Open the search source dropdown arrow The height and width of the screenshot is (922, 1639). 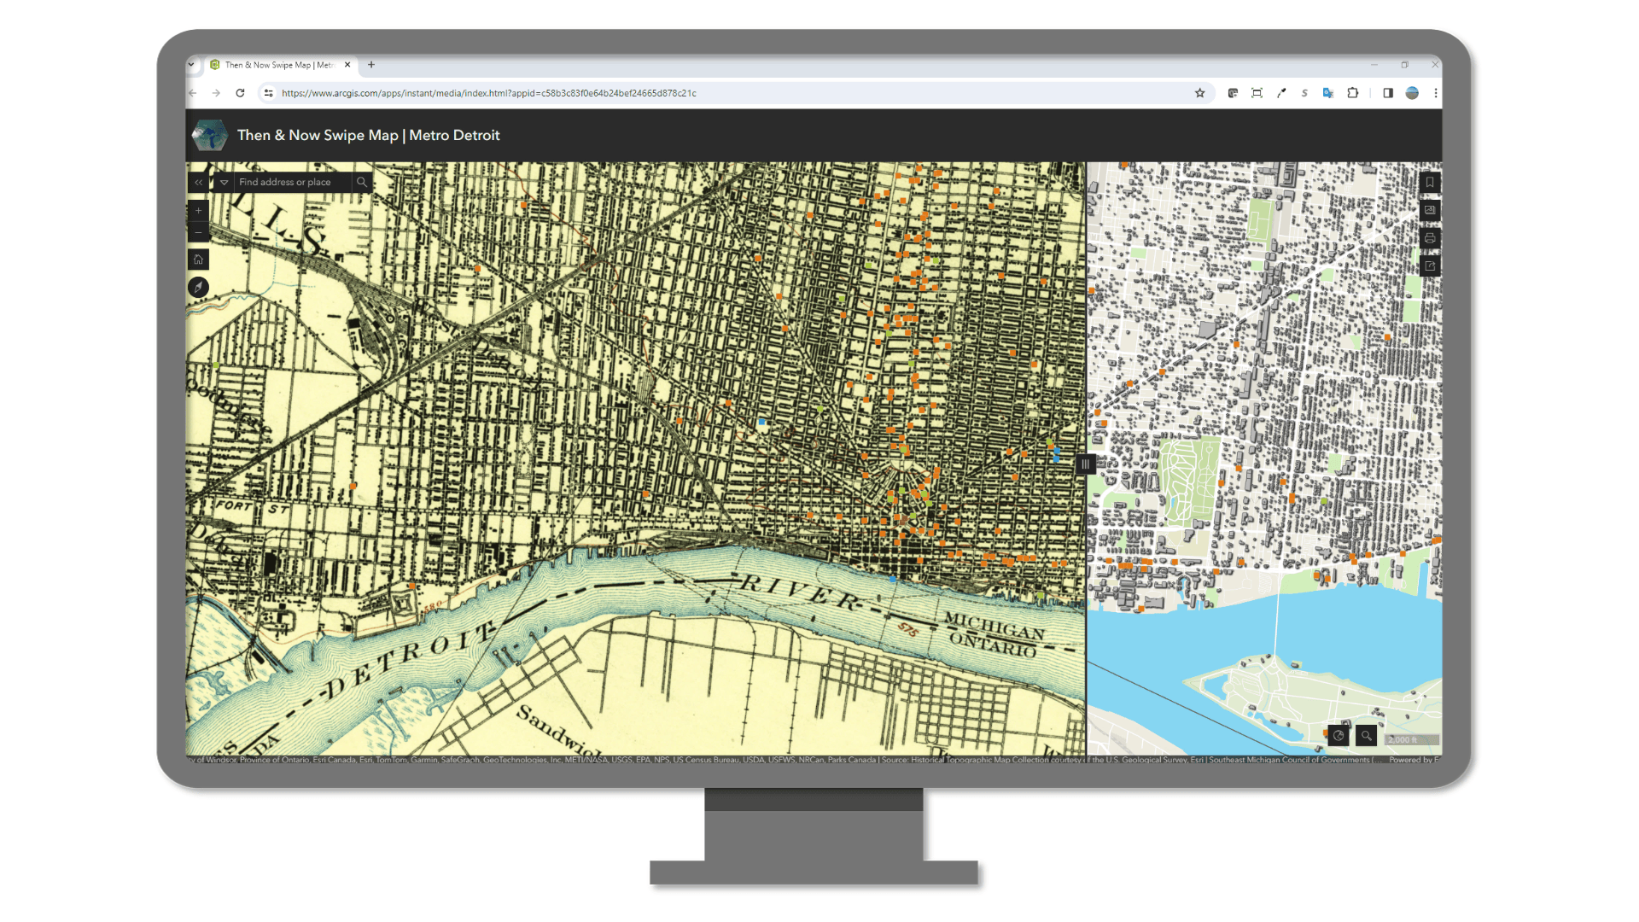pyautogui.click(x=225, y=182)
